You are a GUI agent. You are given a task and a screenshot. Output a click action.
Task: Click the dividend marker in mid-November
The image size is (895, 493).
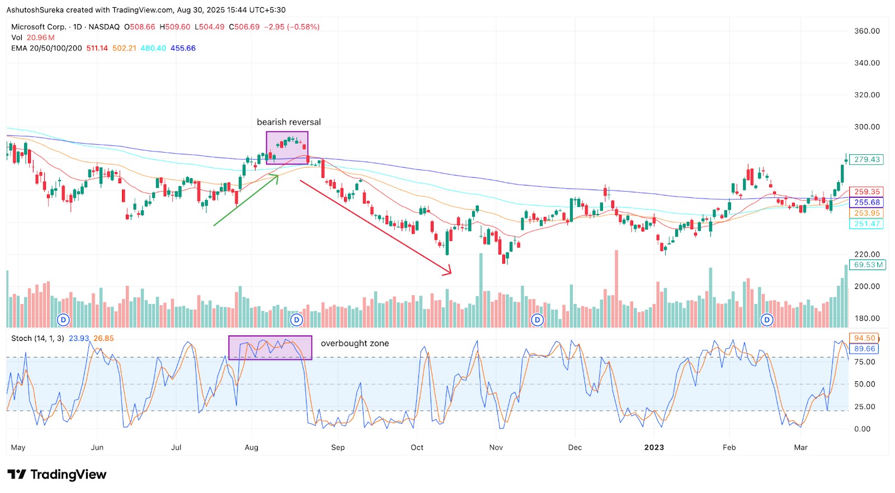click(538, 320)
